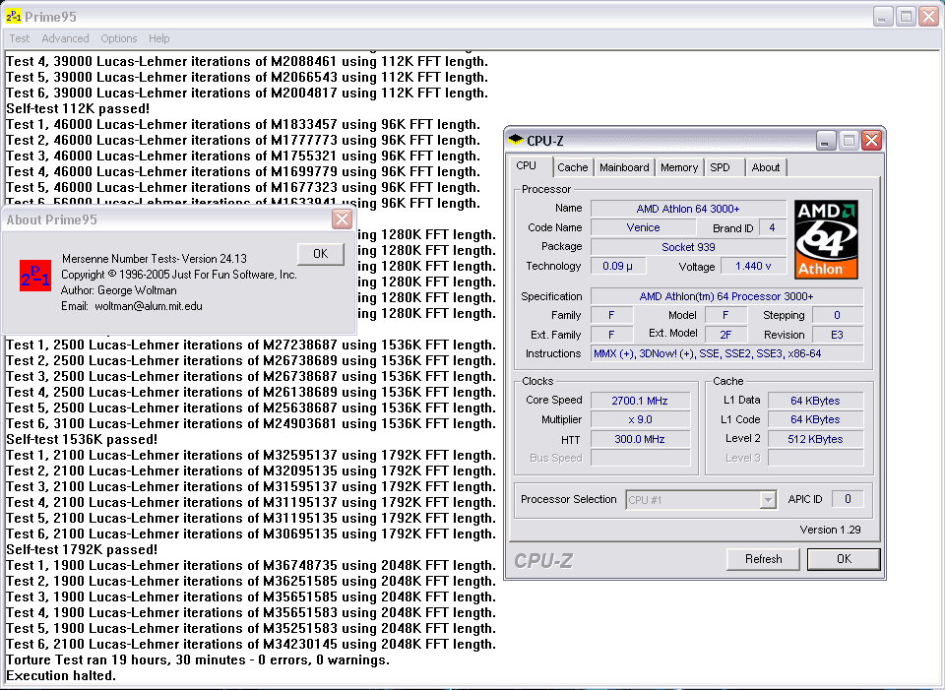Screen dimensions: 945x690
Task: Click the Core Speed value 2700.1 MHz
Action: pyautogui.click(x=640, y=401)
